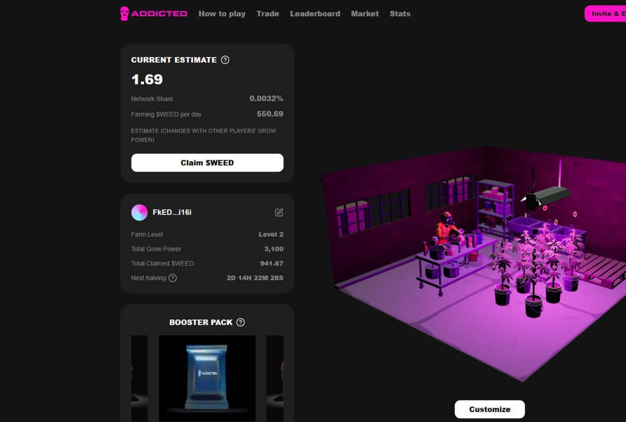This screenshot has width=626, height=422.
Task: Click the CURRENT ESTIMATE heading
Action: (x=174, y=60)
